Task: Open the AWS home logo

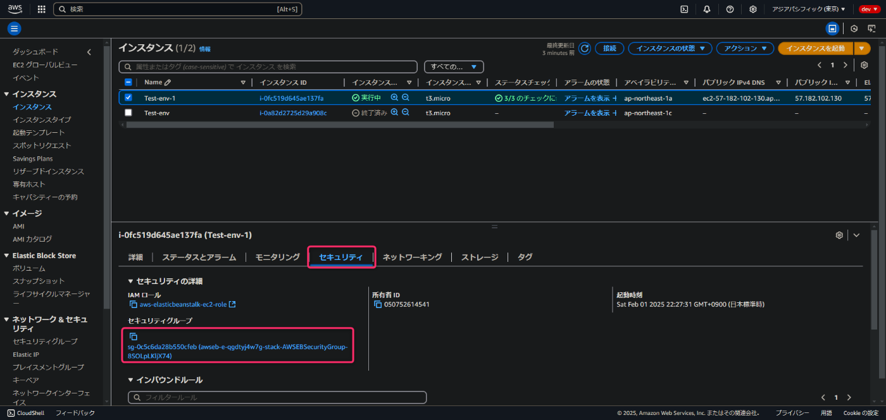Action: pyautogui.click(x=15, y=9)
